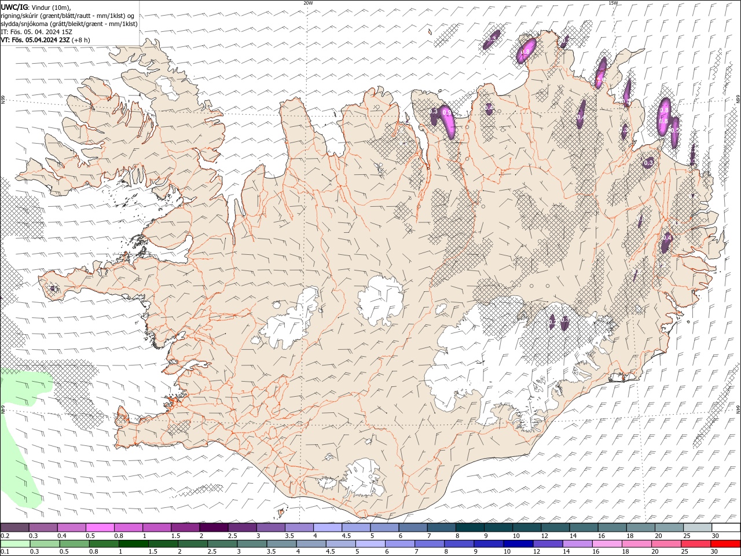Pick the dark purple snow swatch labeled 2
Screen dimensions: 741x556
pyautogui.click(x=214, y=528)
